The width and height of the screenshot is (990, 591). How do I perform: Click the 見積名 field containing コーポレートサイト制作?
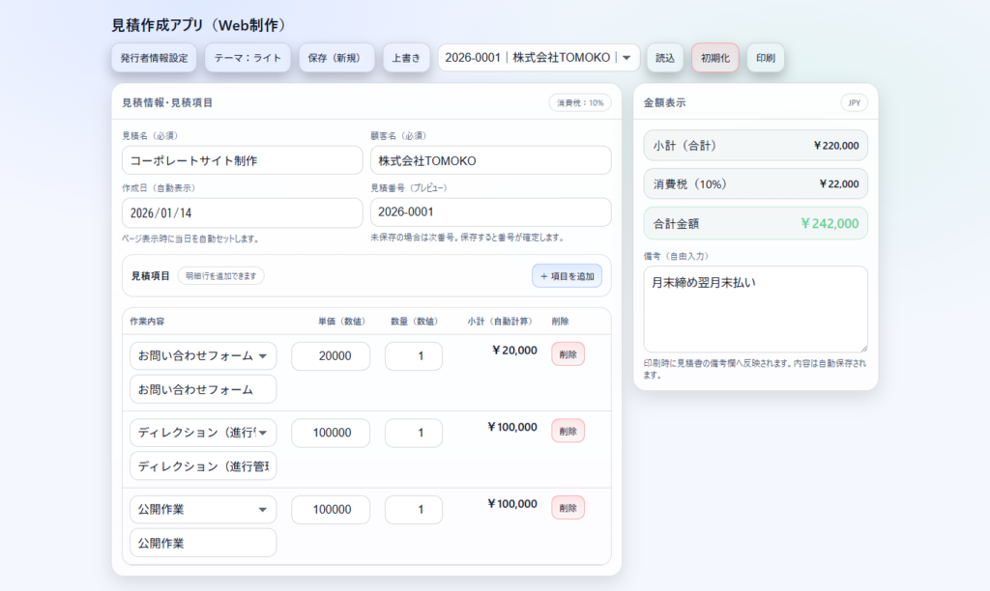pos(242,160)
